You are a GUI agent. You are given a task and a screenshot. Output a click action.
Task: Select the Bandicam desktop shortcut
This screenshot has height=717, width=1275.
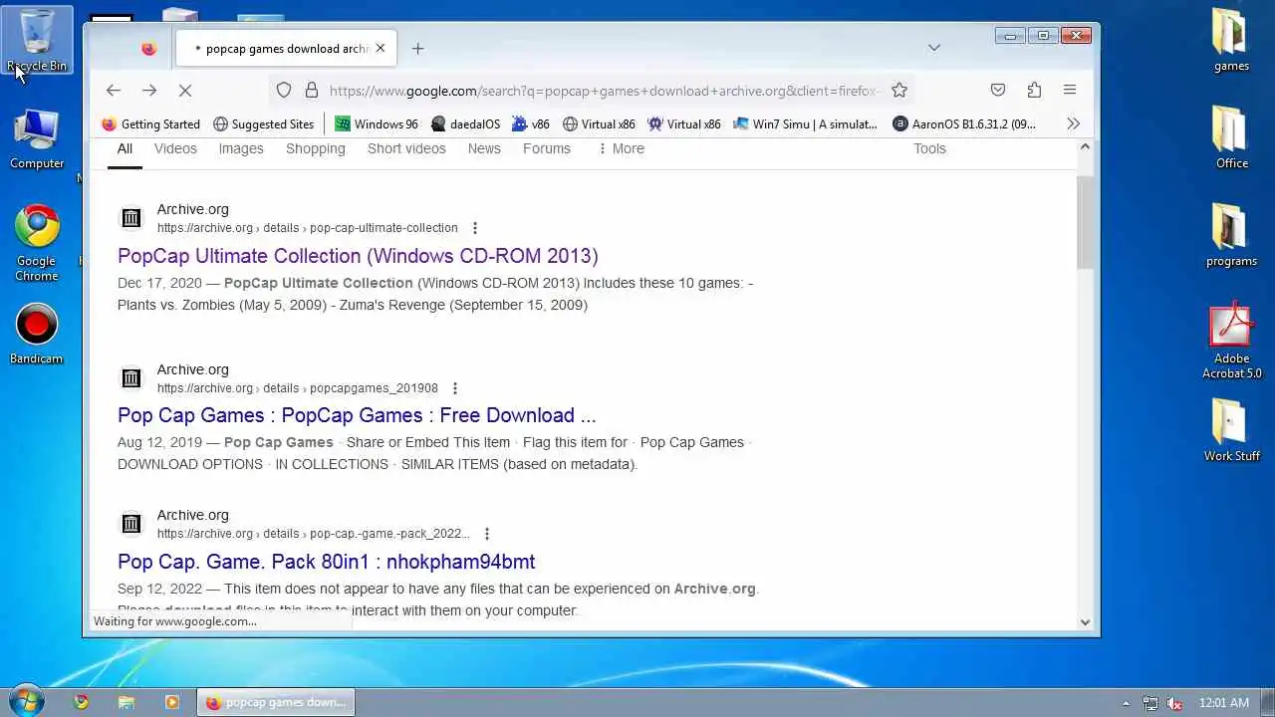[37, 334]
